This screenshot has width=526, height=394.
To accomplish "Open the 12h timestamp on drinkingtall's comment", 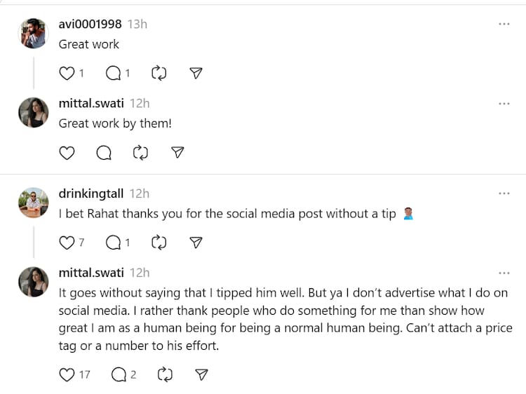I will click(140, 193).
